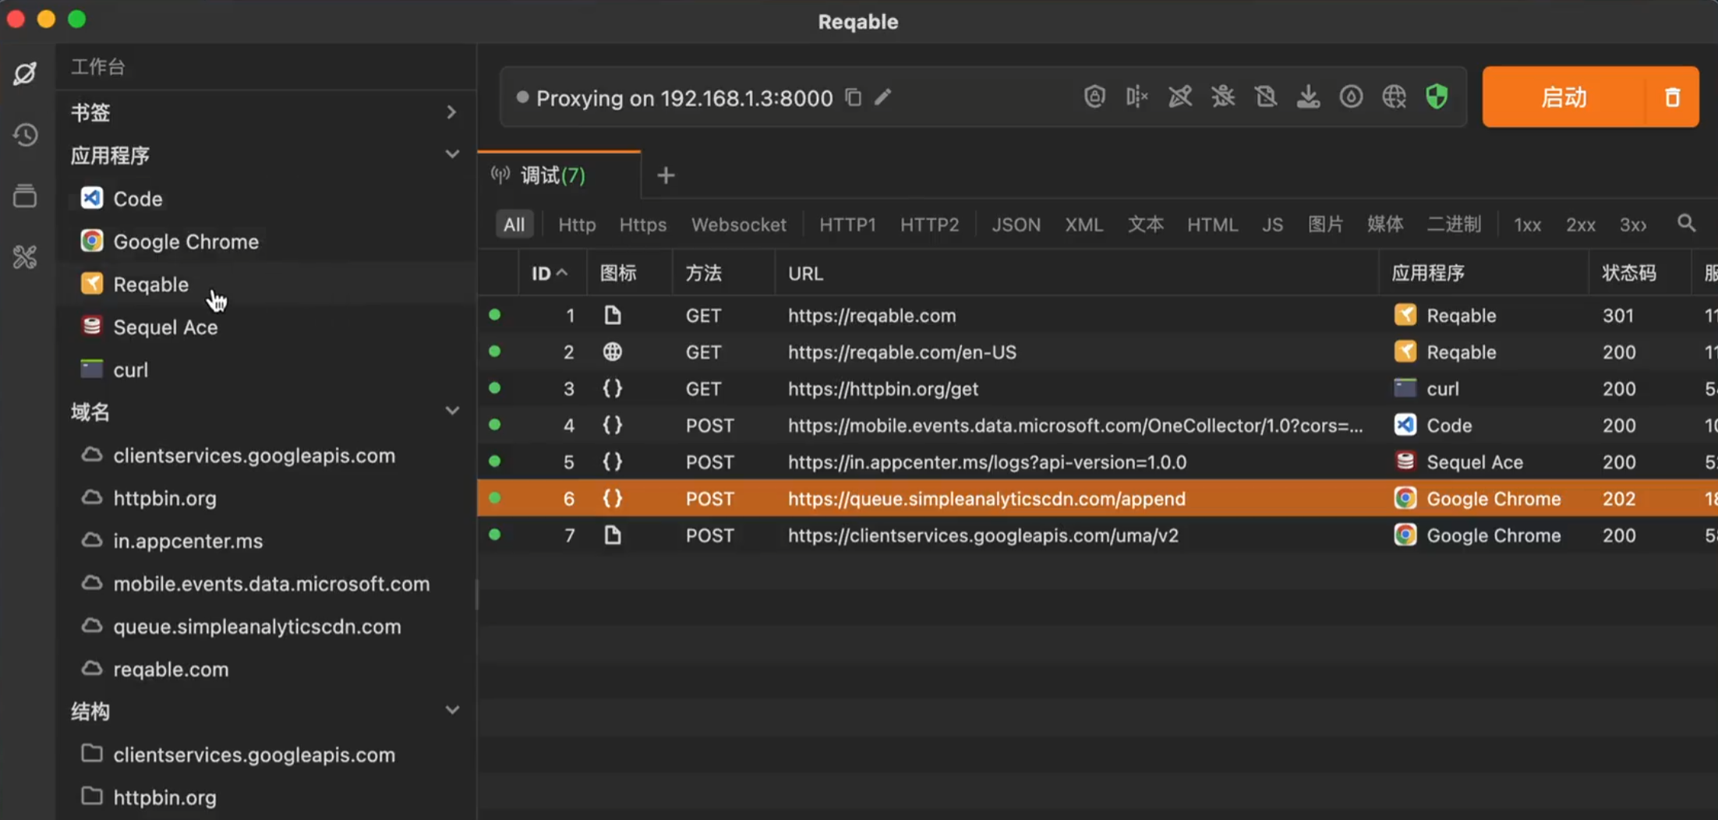The image size is (1718, 820).
Task: Click the sidebar panel divider handle
Action: [x=476, y=594]
